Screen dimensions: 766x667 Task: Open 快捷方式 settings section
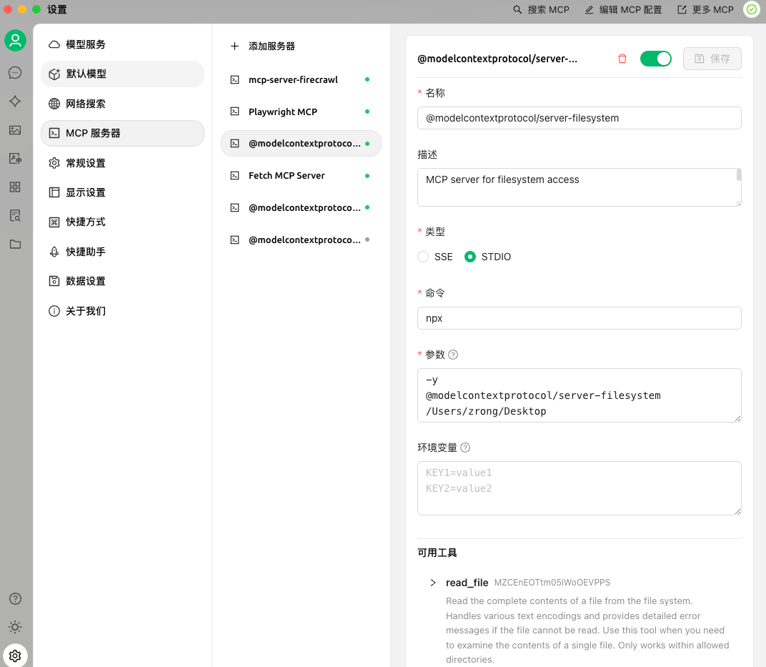(122, 222)
